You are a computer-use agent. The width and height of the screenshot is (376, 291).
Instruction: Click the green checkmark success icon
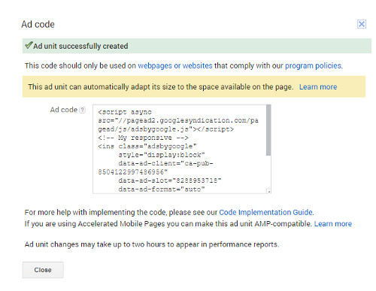(x=29, y=45)
